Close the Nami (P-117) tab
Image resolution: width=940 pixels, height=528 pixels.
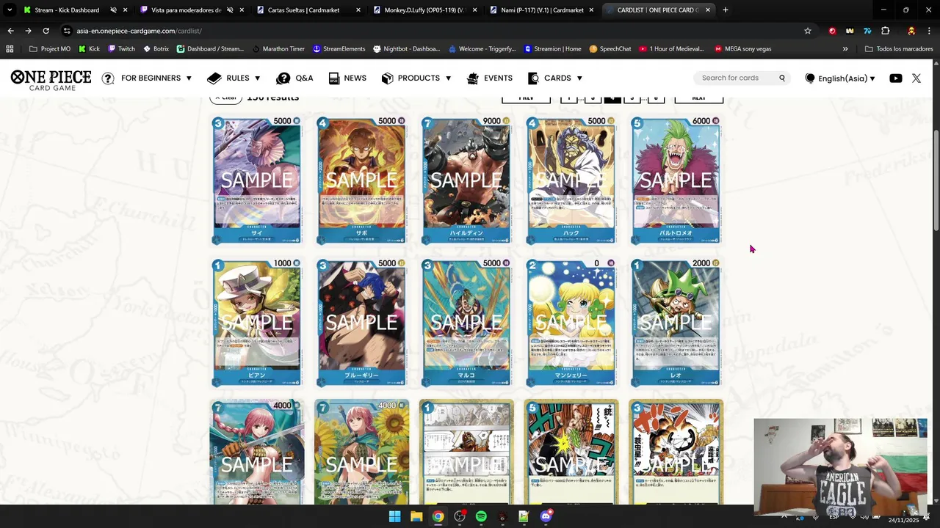[x=591, y=10]
